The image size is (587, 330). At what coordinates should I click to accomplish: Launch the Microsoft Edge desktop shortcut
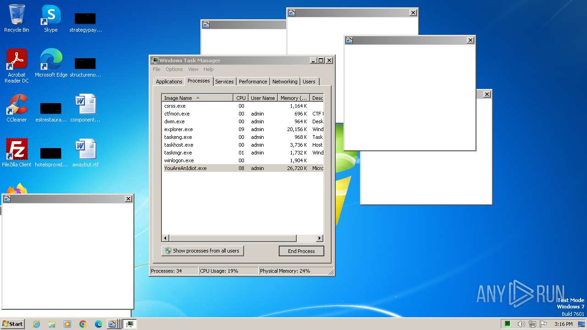[51, 63]
